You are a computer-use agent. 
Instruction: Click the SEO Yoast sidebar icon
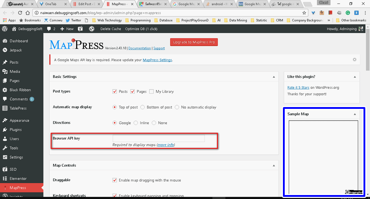[x=5, y=169]
